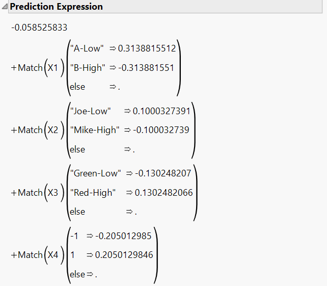Select the X3 variable argument
Screen dimensions: 327x286
tap(53, 193)
